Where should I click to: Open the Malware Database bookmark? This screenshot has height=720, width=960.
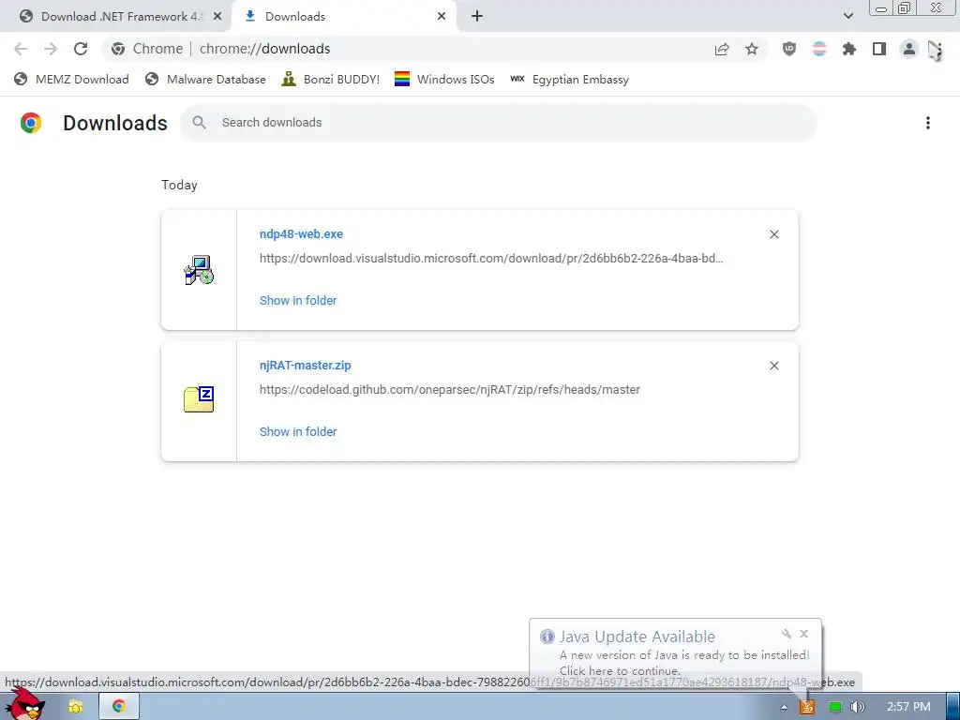[x=205, y=80]
